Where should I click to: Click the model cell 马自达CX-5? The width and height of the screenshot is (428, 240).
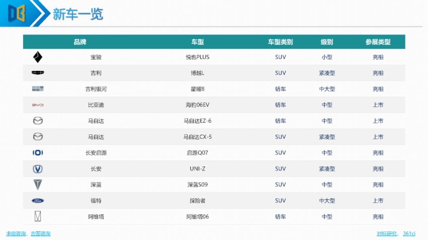197,137
